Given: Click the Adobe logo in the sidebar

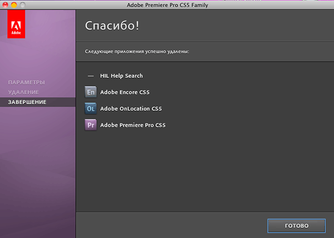Looking at the screenshot, I should click(16, 24).
